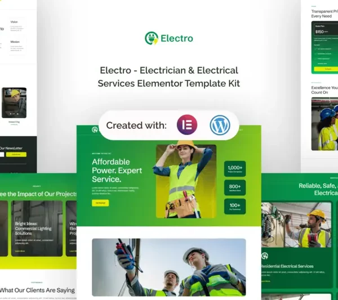Click the Electro plug logo icon

[x=152, y=38]
